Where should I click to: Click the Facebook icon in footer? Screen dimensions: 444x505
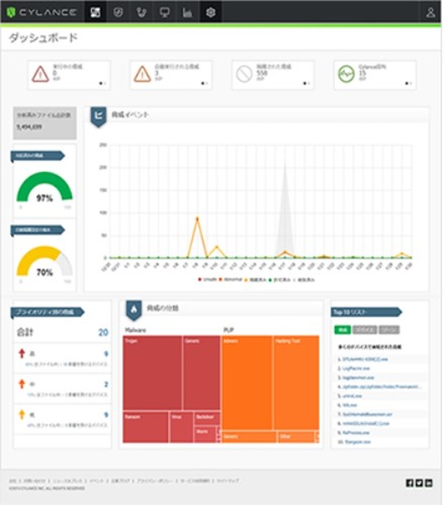(x=410, y=483)
